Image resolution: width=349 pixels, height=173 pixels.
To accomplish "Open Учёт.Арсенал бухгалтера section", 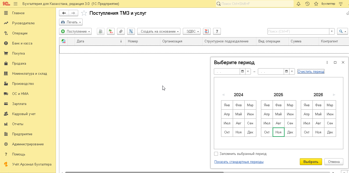I will click(28, 164).
